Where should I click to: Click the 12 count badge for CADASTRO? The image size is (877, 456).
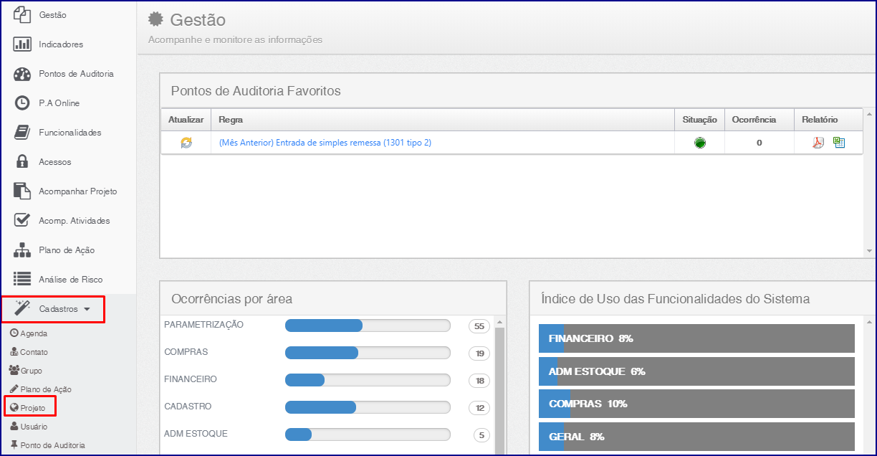(479, 408)
